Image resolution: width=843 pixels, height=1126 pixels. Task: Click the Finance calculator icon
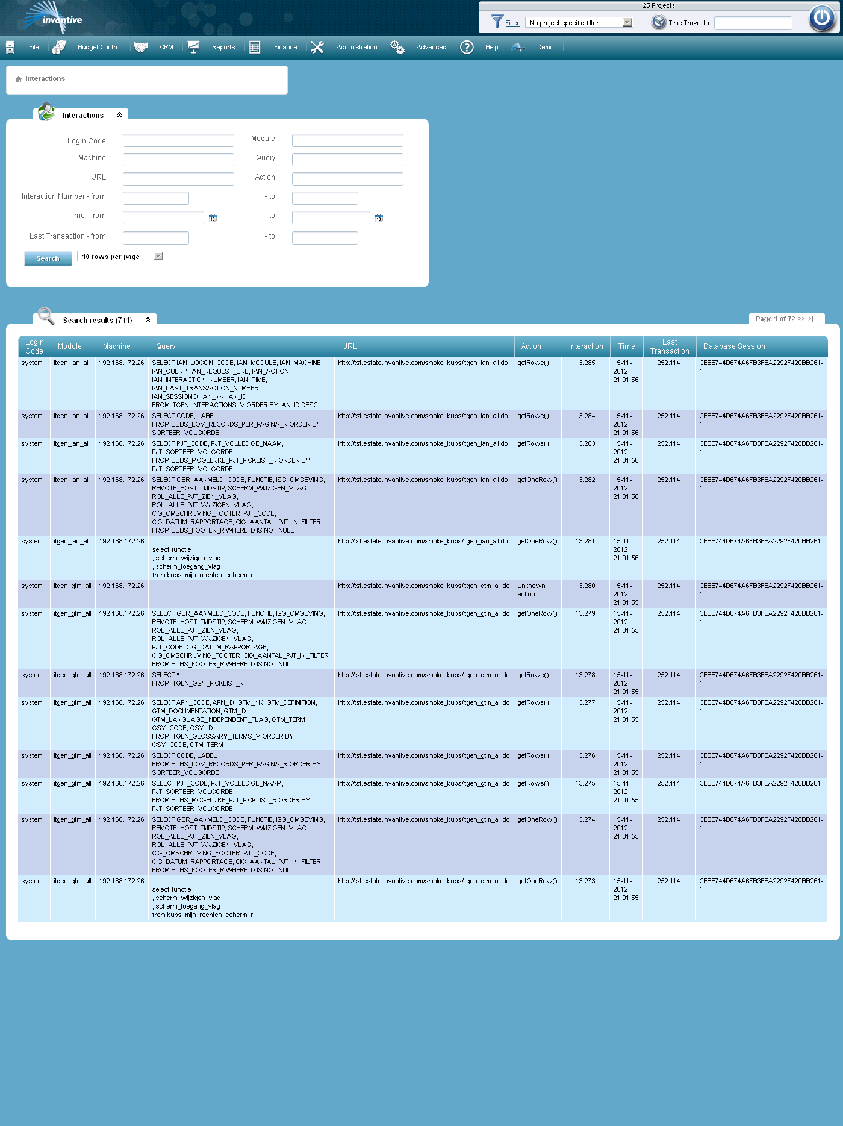[255, 48]
